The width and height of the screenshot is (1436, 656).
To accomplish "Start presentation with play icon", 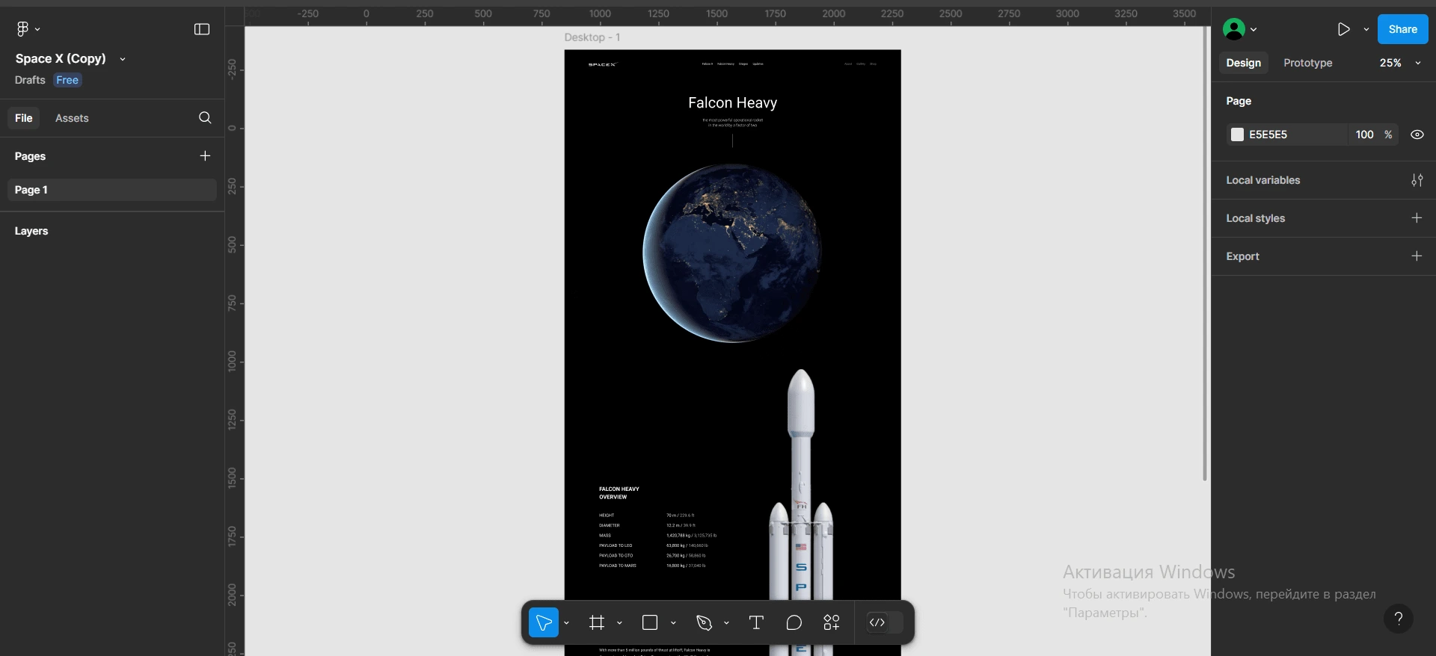I will click(x=1343, y=29).
